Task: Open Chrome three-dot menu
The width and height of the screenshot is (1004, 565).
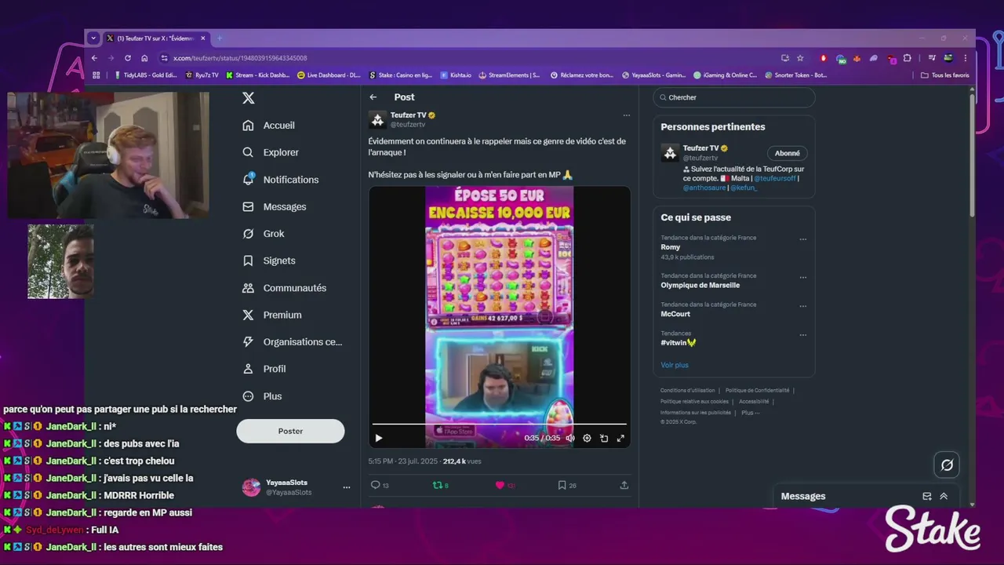Action: point(965,58)
